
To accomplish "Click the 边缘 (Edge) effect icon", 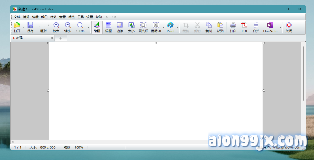I will pos(120,27).
